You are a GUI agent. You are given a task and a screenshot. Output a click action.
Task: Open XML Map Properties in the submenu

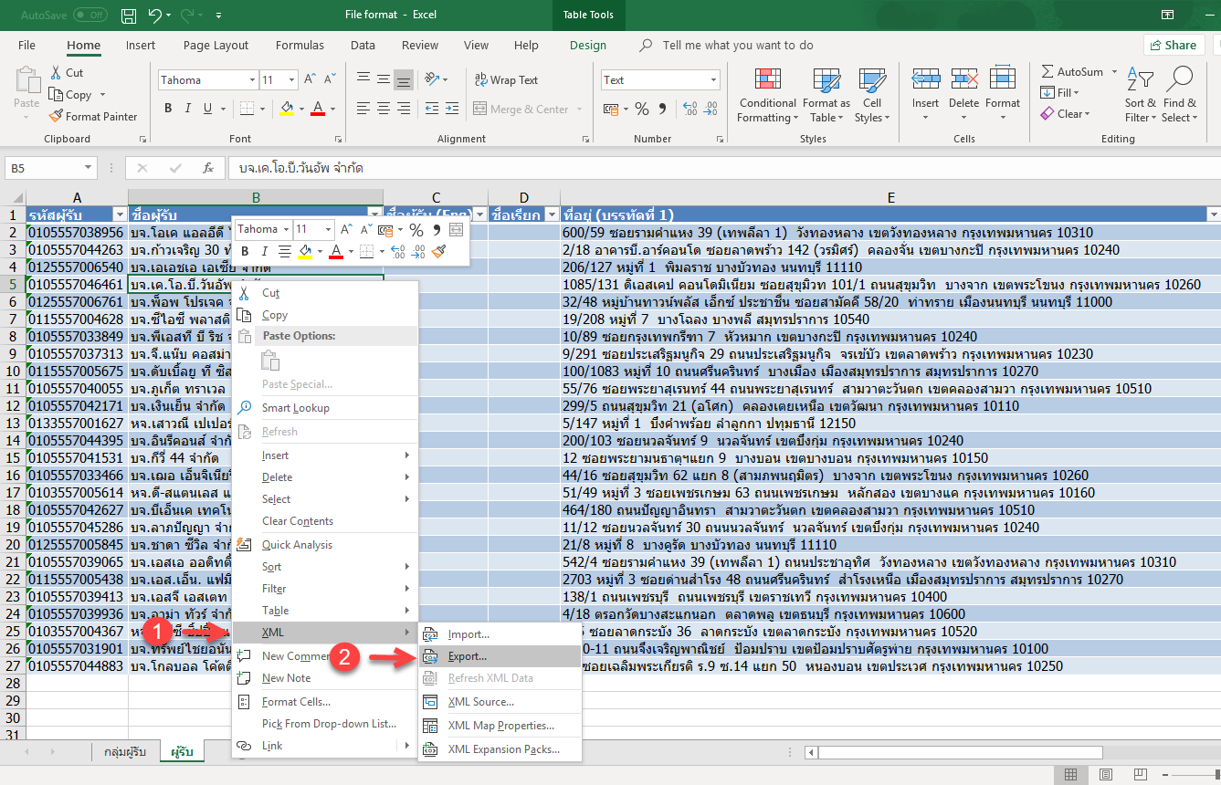click(x=501, y=726)
